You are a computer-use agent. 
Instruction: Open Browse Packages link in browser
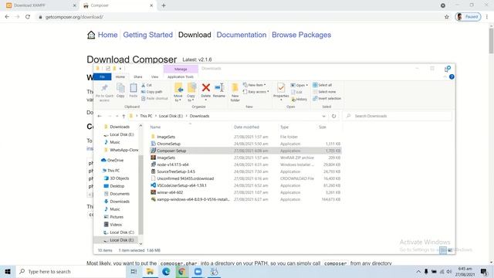click(x=301, y=35)
